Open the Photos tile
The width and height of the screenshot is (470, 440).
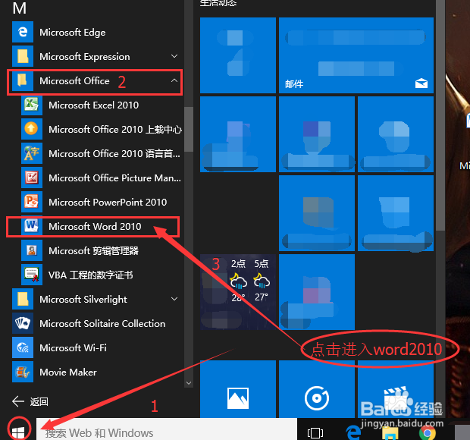(x=238, y=388)
